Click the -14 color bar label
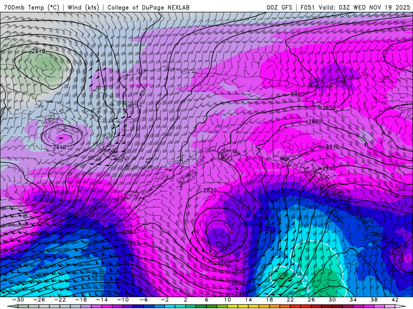Image resolution: width=413 pixels, height=309 pixels. coord(102,300)
